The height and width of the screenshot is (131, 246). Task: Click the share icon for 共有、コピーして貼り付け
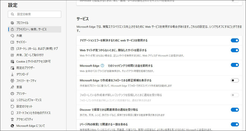[x=12, y=55]
